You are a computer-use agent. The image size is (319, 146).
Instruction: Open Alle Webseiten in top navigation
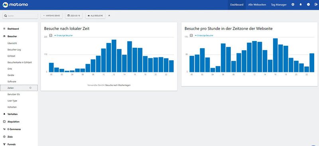click(x=257, y=5)
